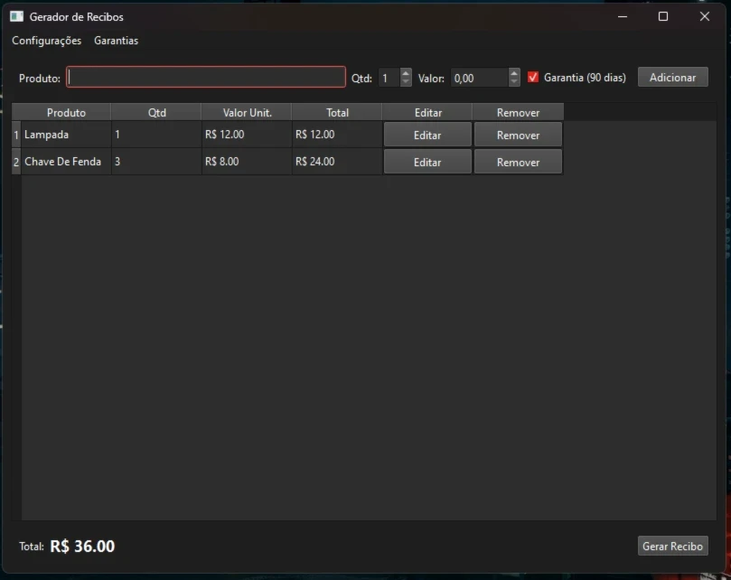Click the Total column header

pos(337,112)
